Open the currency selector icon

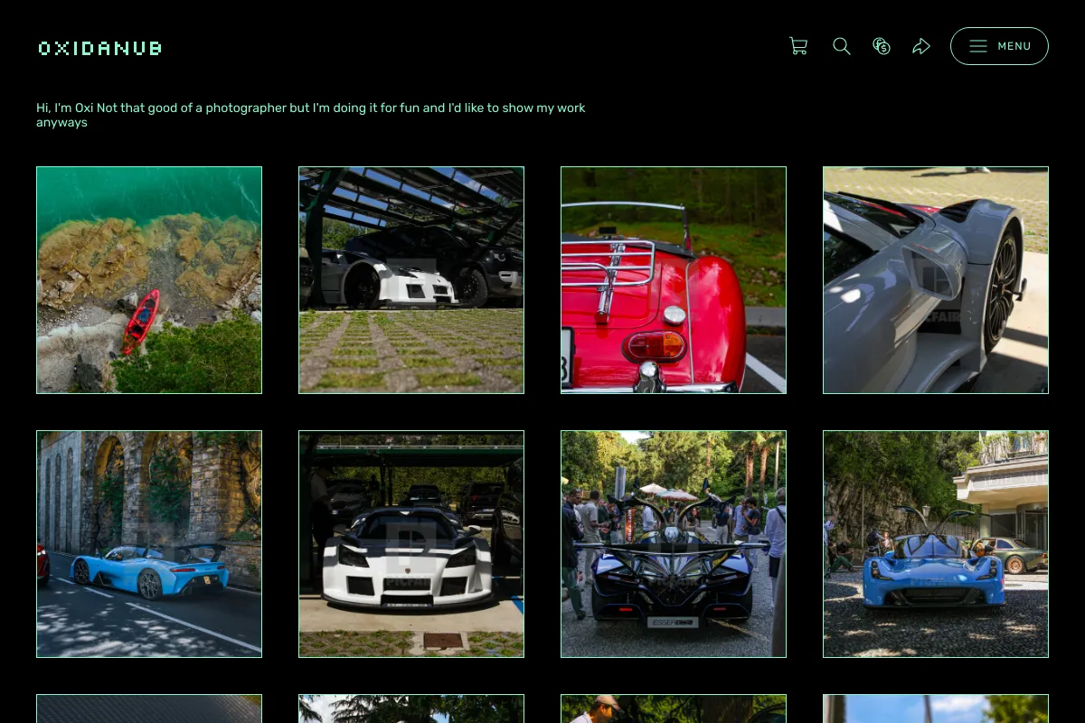point(882,46)
